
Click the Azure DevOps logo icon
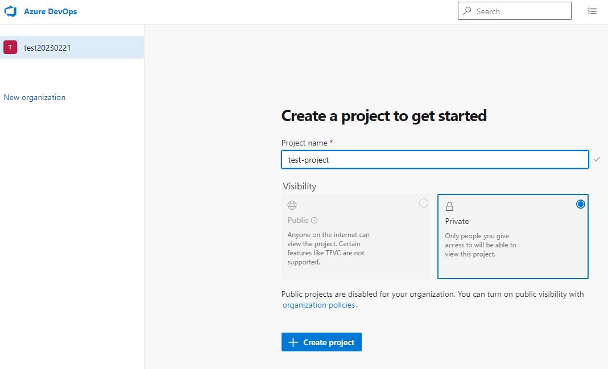(10, 11)
